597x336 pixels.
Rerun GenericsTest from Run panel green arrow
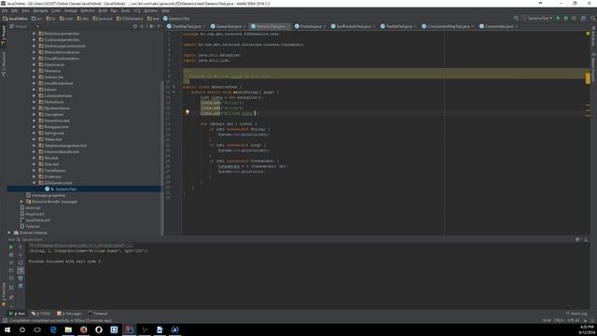point(11,246)
